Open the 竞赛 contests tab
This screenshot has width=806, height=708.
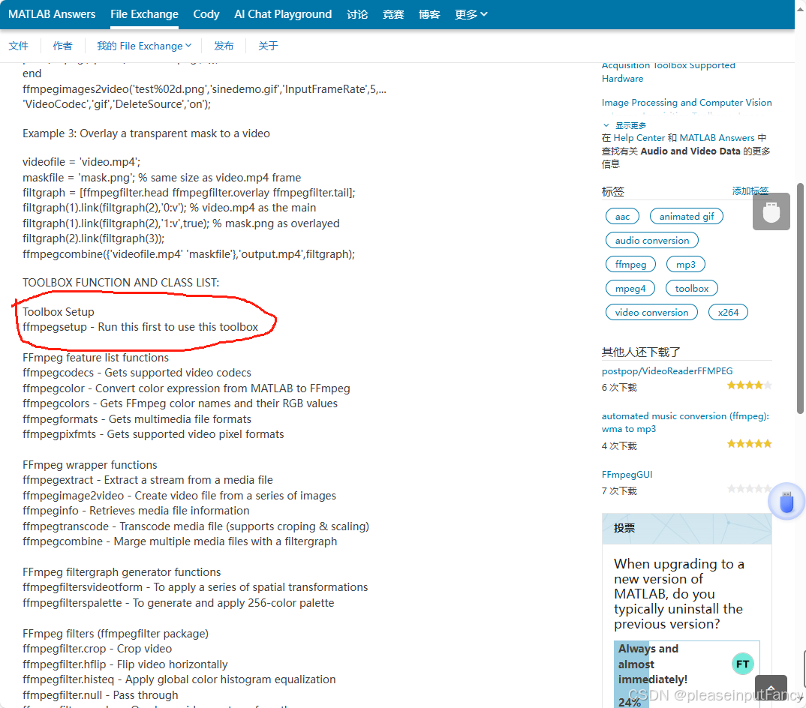point(393,14)
